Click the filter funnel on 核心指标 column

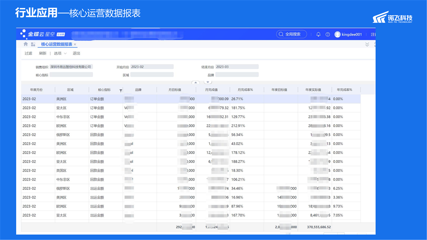pyautogui.click(x=121, y=91)
